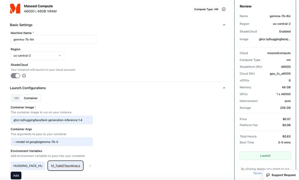The image size is (299, 180).
Task: Click the Compute Type: VM badge
Action: (206, 9)
